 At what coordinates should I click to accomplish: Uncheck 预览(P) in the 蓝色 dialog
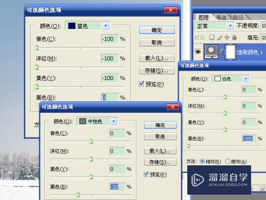pos(142,84)
